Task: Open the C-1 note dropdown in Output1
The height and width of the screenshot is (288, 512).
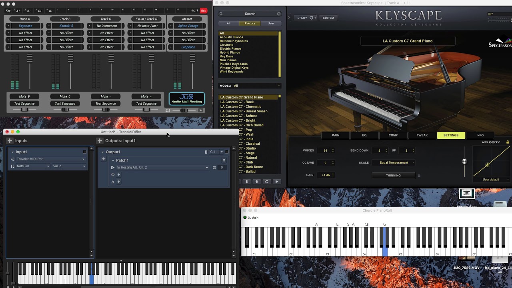Action: coord(216,152)
